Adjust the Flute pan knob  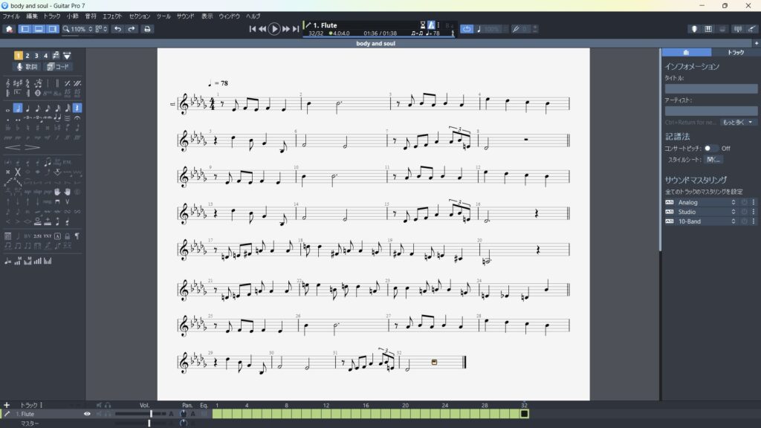183,414
